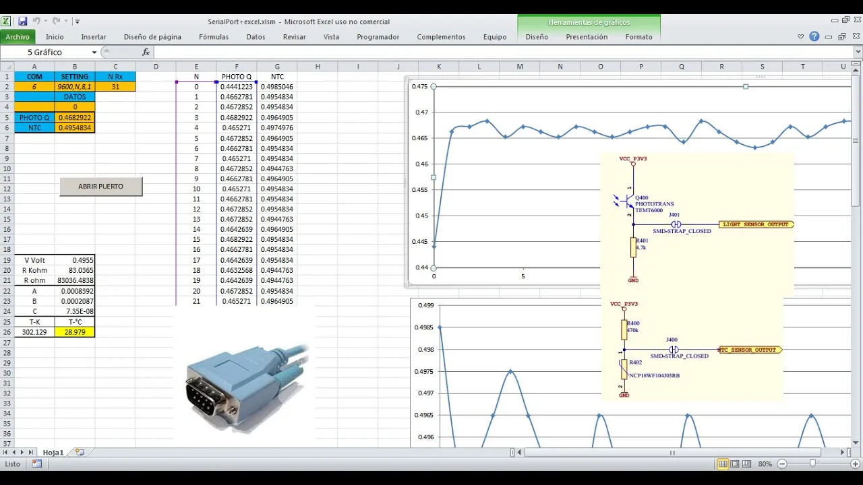Expand the ribbon with the chevron icon
The image size is (863, 485).
click(x=801, y=37)
